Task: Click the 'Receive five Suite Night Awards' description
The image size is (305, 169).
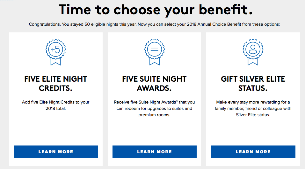Action: pos(155,108)
